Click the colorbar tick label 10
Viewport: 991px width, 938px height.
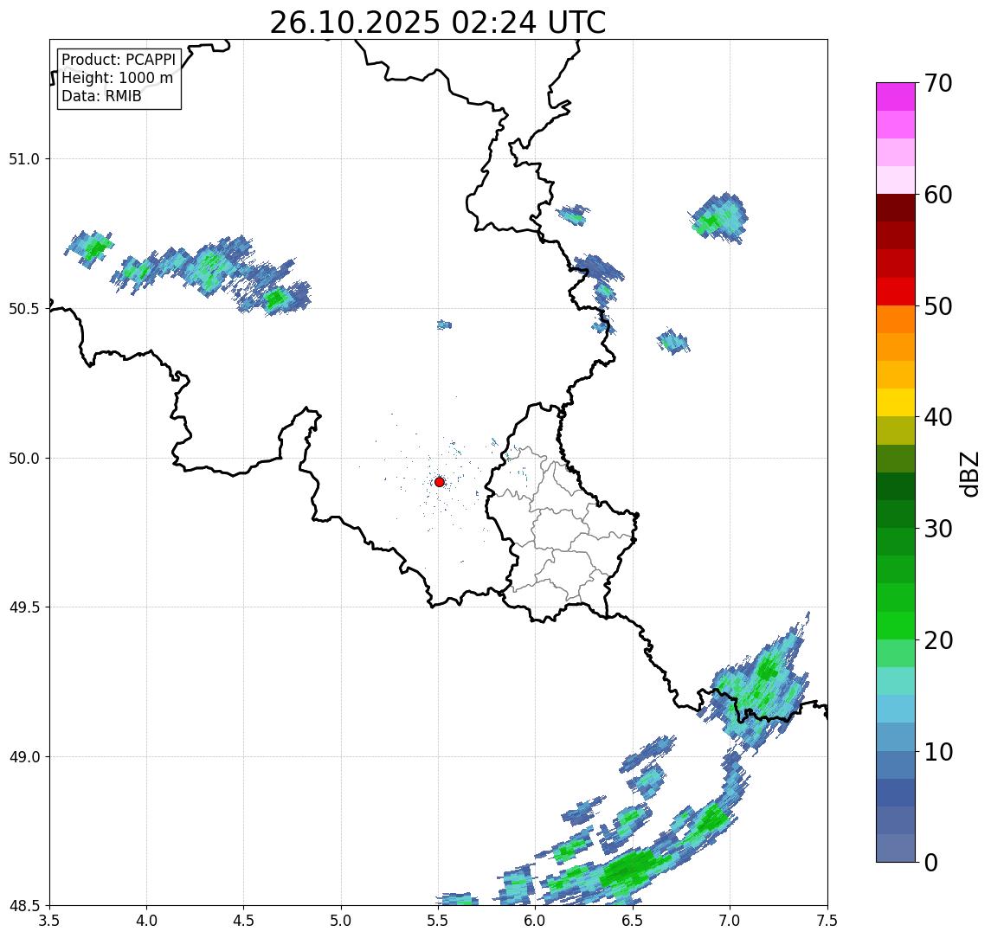938,752
